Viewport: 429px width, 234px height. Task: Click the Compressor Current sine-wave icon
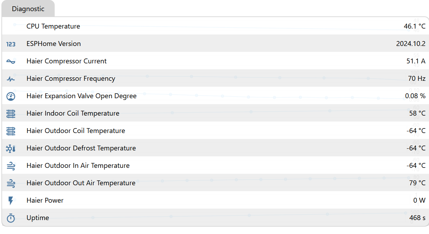tap(11, 61)
